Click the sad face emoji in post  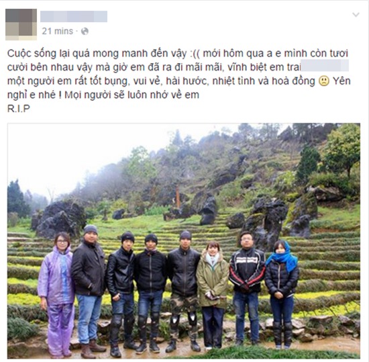324,81
